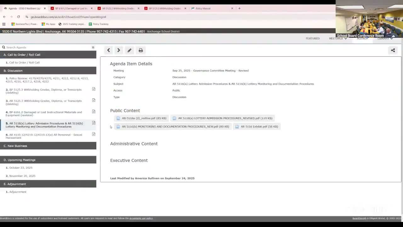Open BusinessPlus bookmark

tap(25, 24)
